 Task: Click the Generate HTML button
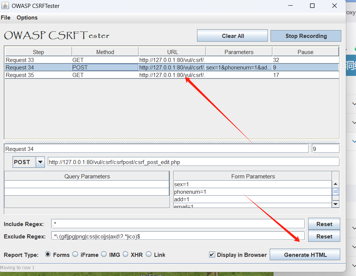point(305,255)
